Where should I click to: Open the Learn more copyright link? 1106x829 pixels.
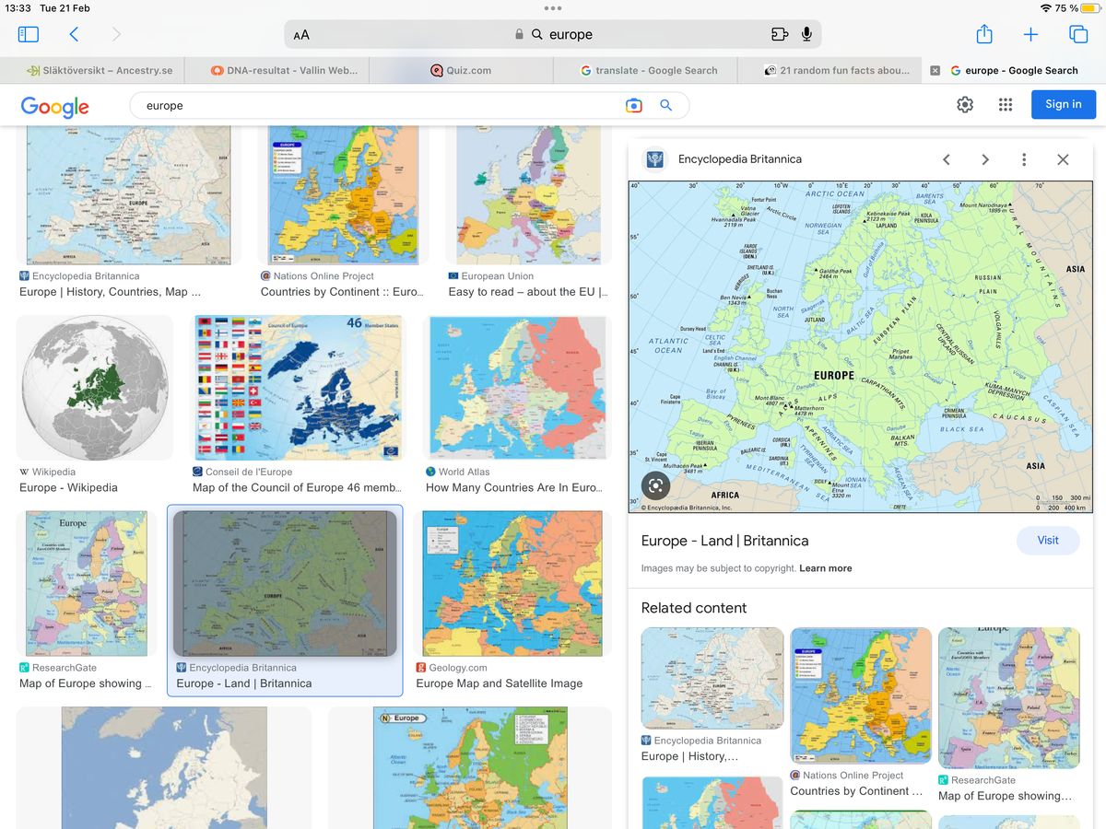(x=825, y=568)
